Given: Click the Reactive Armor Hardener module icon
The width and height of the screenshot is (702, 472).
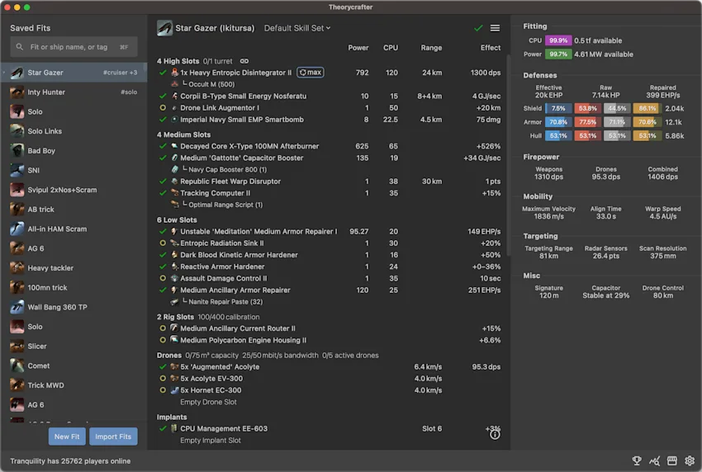Looking at the screenshot, I should coord(174,267).
